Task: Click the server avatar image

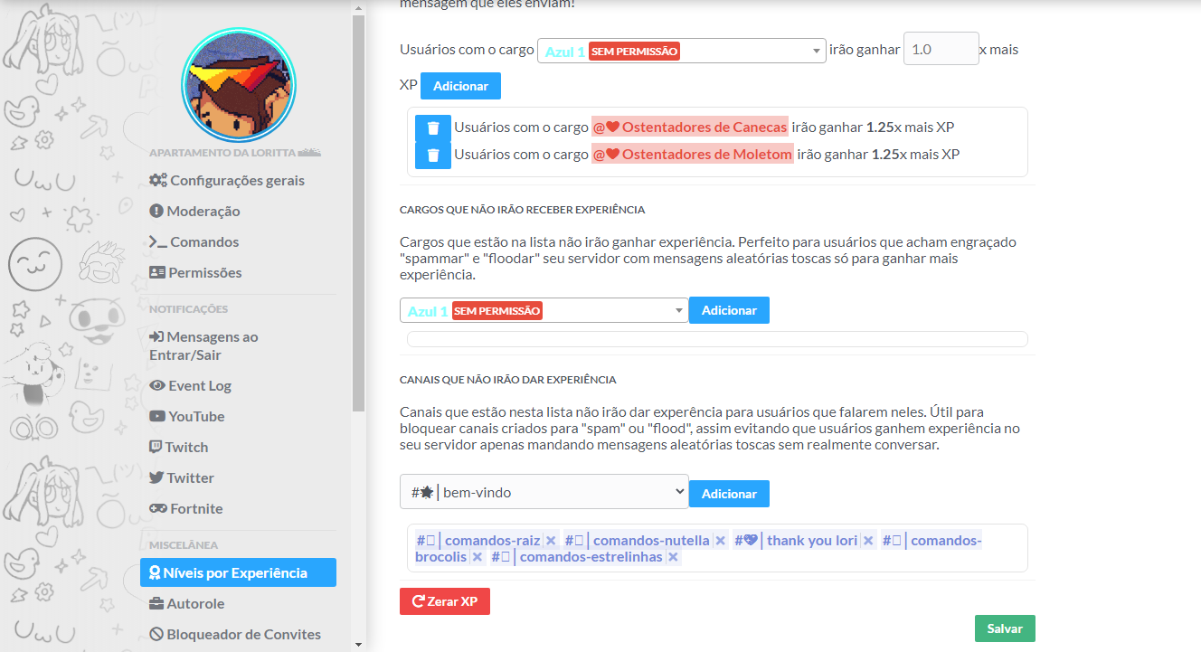Action: tap(239, 85)
